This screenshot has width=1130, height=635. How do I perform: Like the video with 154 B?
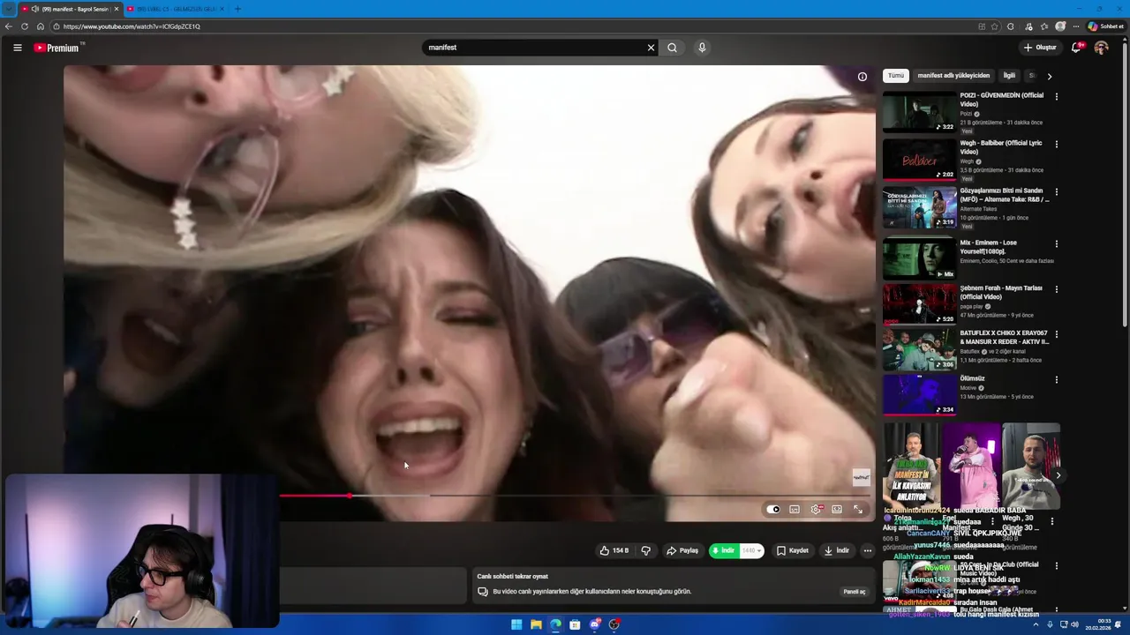pyautogui.click(x=614, y=550)
